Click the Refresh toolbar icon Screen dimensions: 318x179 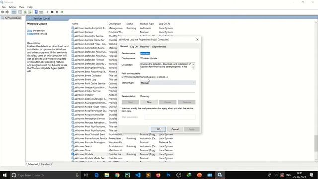coord(25,12)
